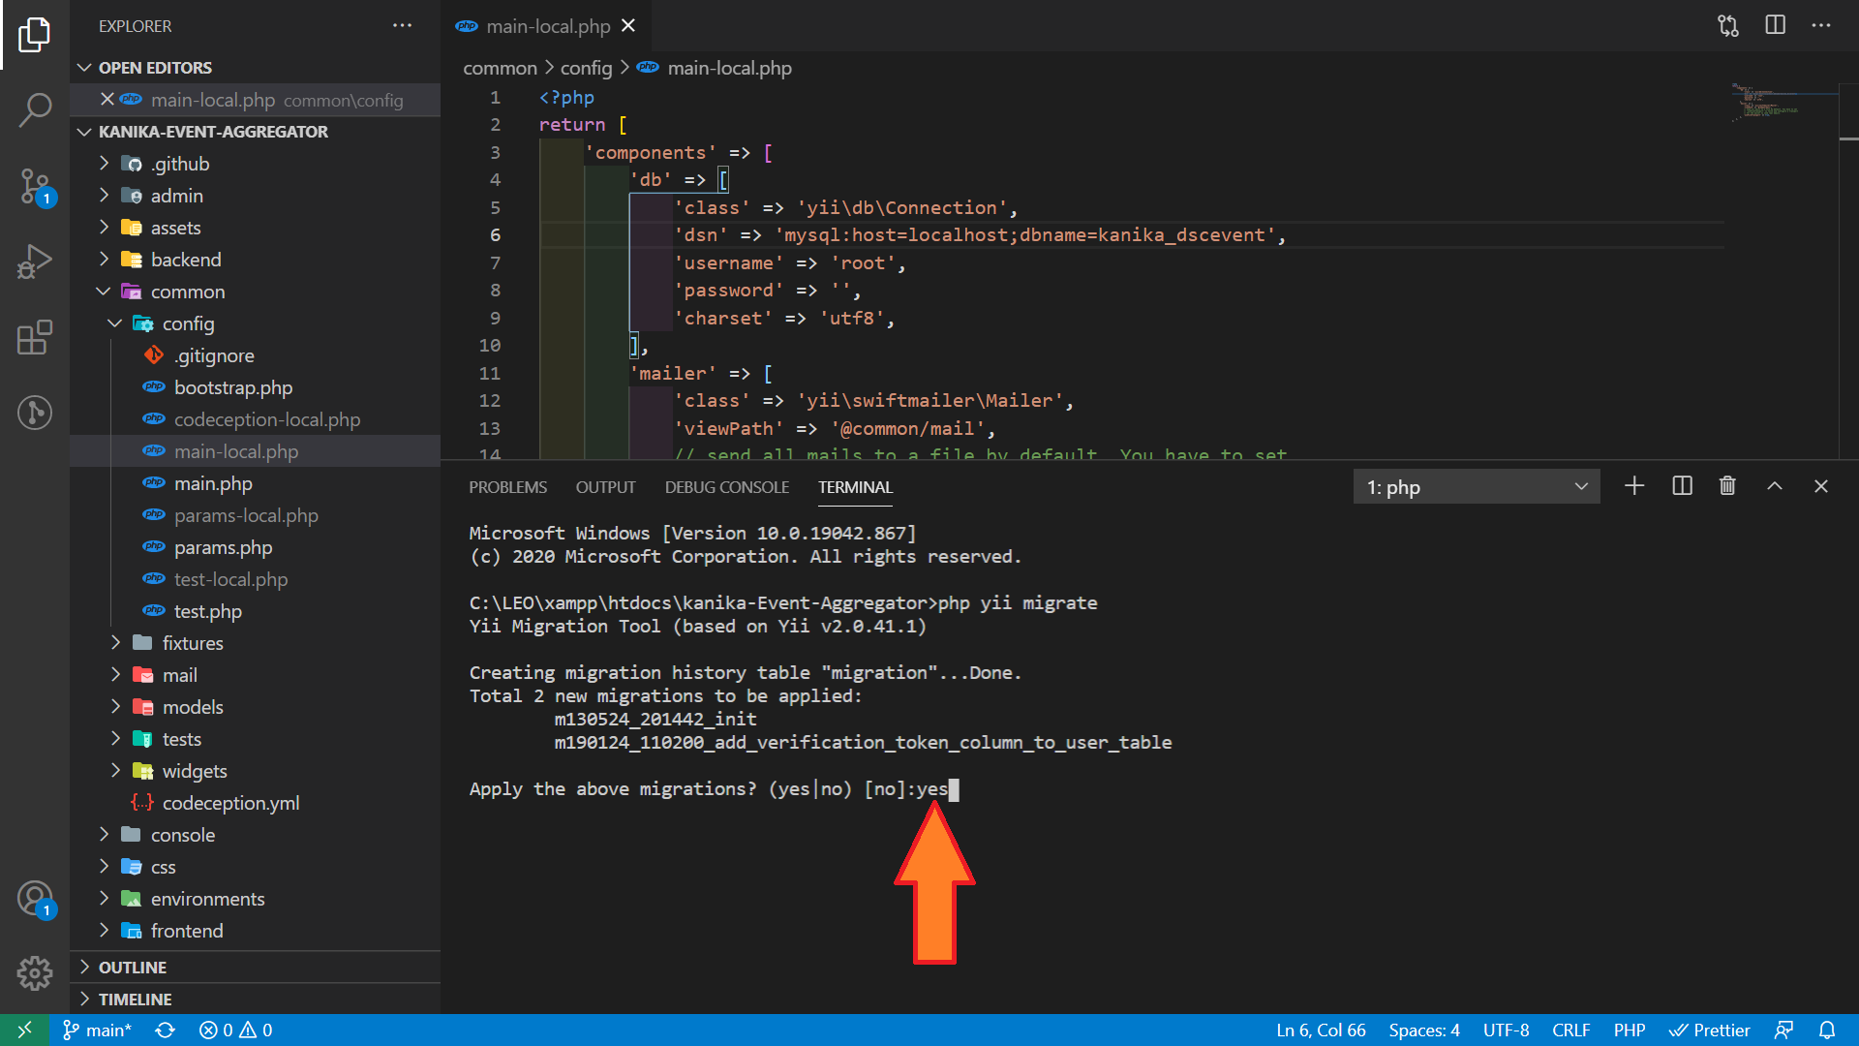Open errors and warnings count in status bar
1859x1046 pixels.
pyautogui.click(x=236, y=1031)
